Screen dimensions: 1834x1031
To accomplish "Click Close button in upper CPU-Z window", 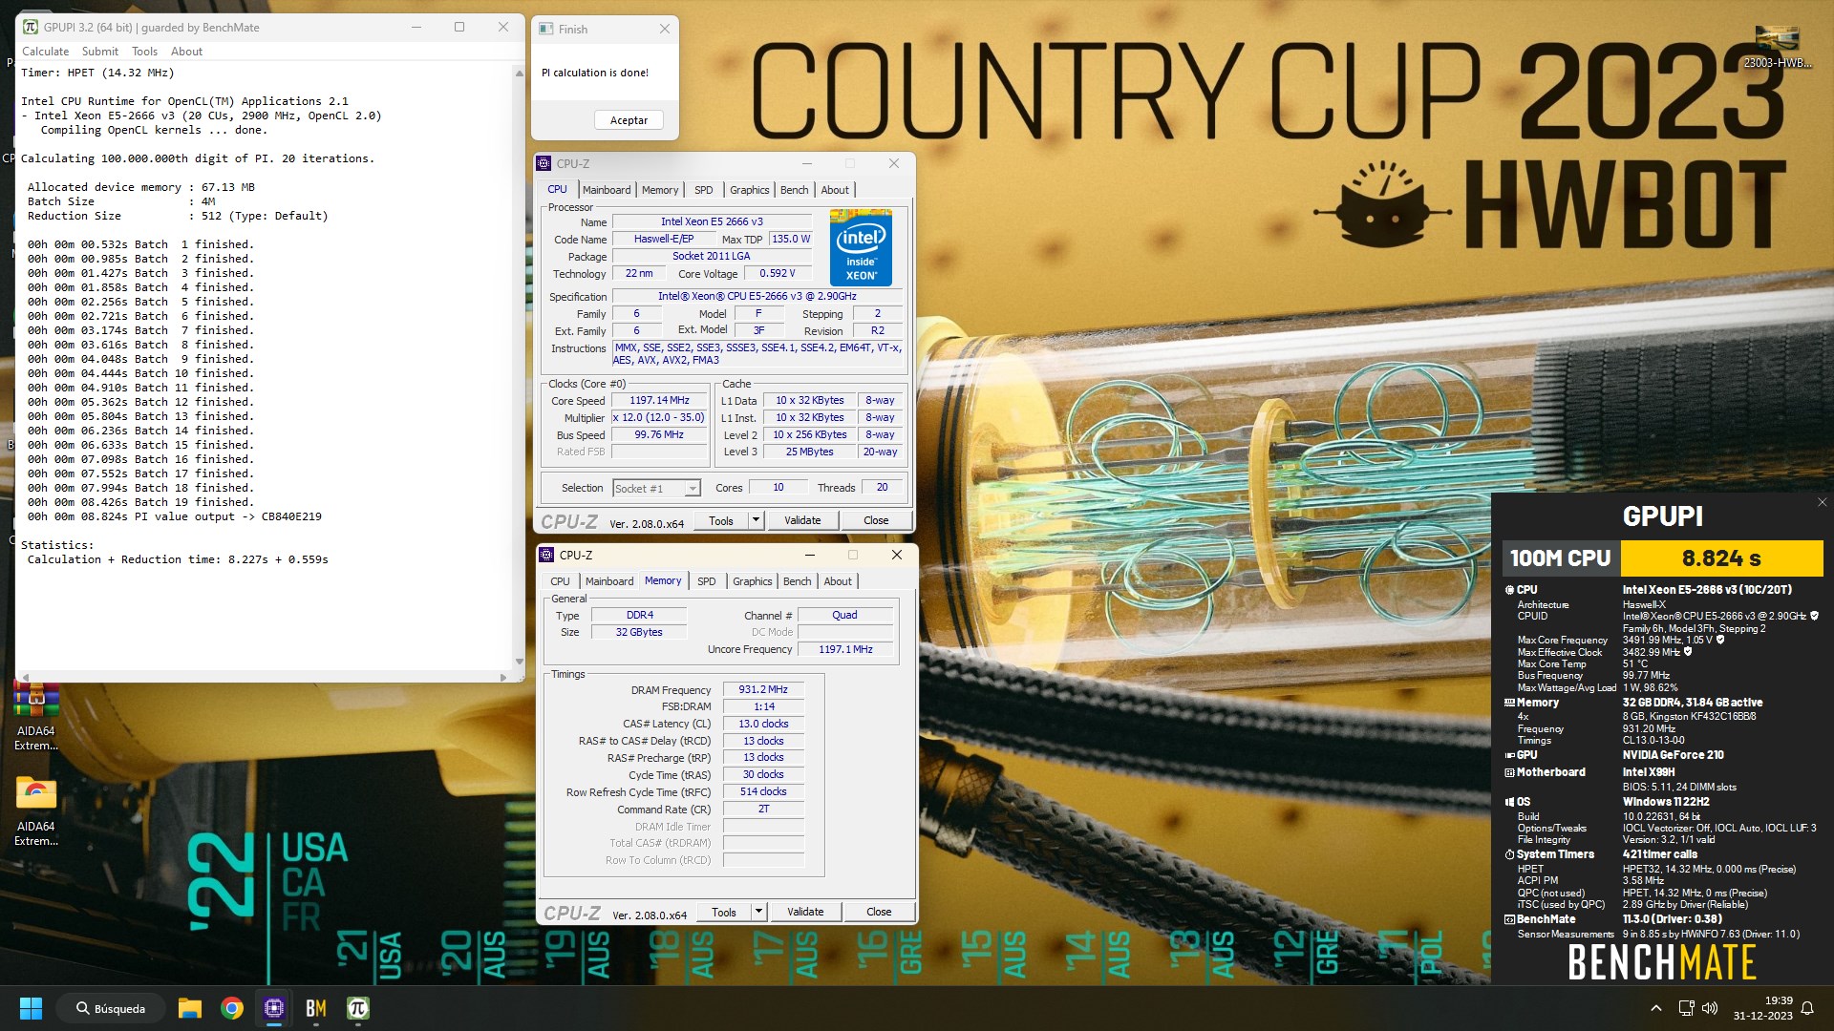I will pos(876,520).
